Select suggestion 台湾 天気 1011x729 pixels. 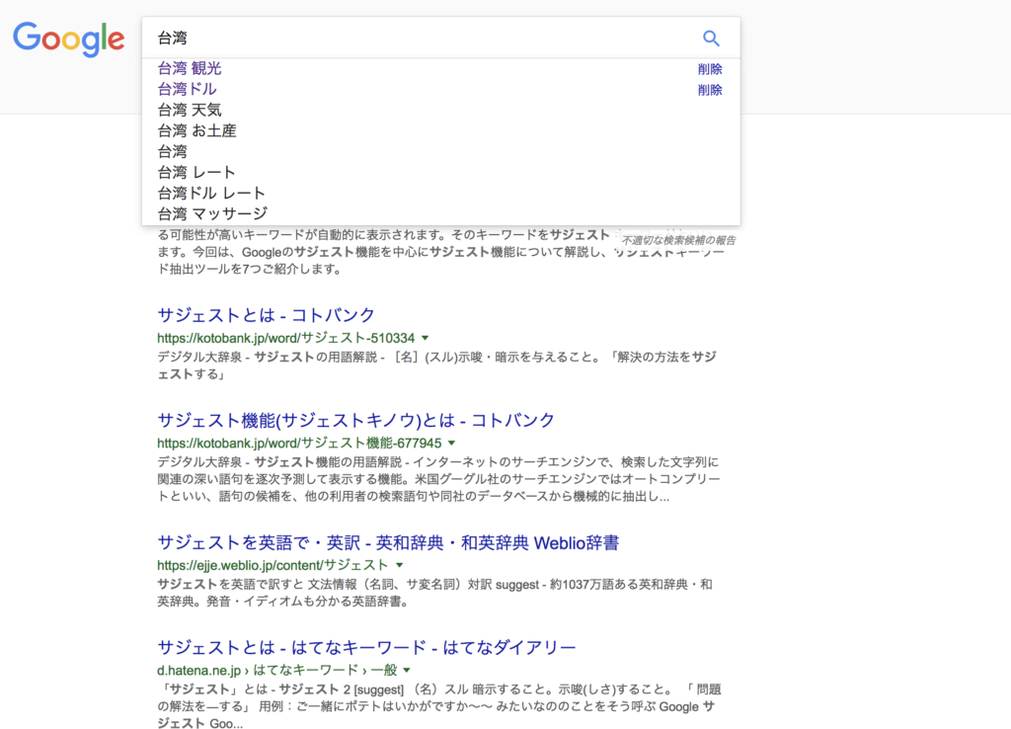click(190, 110)
